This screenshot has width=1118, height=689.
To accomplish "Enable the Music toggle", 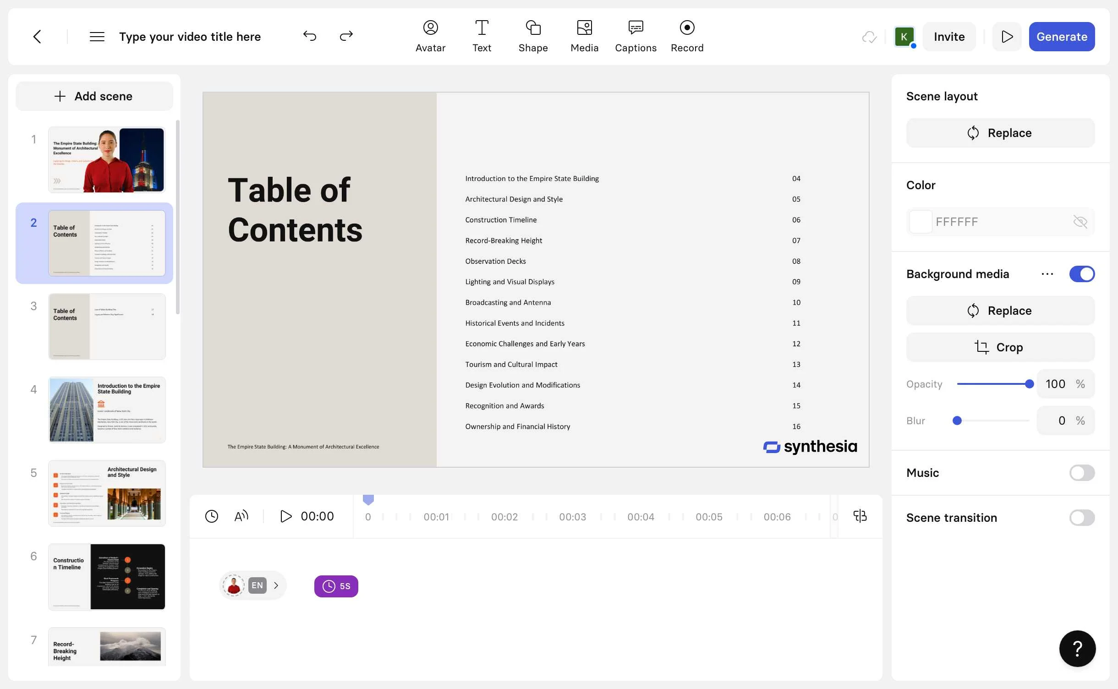I will tap(1082, 473).
